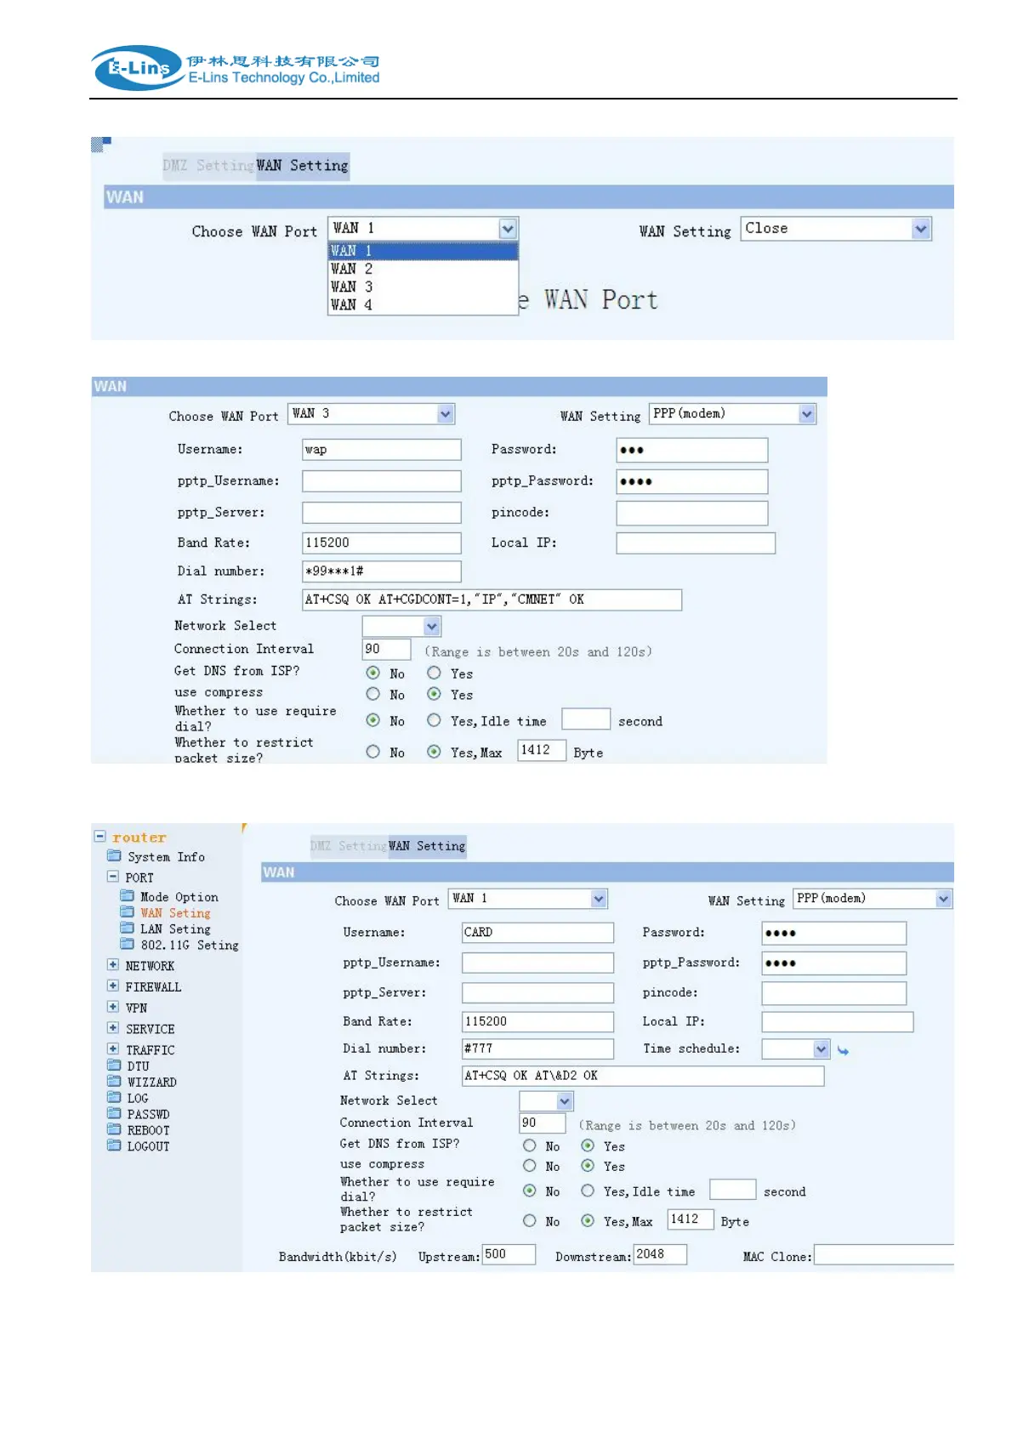Click the blue arrow beside Time schedule

click(x=843, y=1051)
